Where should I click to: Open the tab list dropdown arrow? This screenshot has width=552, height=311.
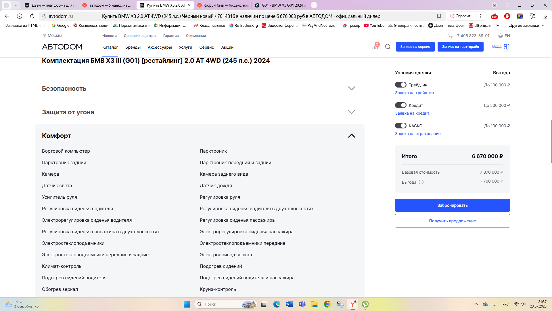[x=16, y=5]
